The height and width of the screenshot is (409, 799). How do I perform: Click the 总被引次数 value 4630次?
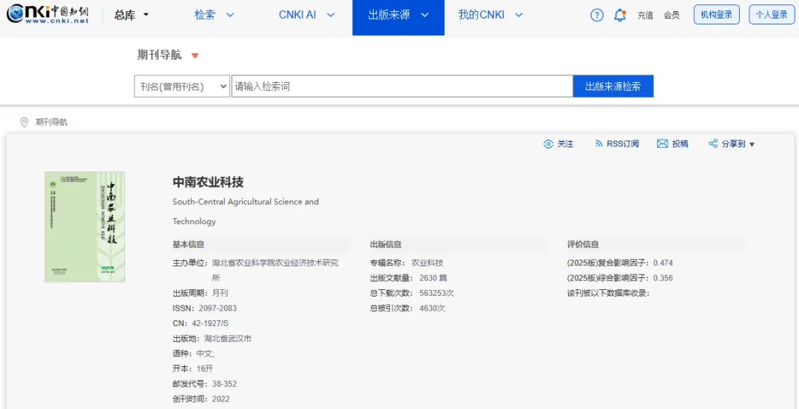tap(432, 308)
